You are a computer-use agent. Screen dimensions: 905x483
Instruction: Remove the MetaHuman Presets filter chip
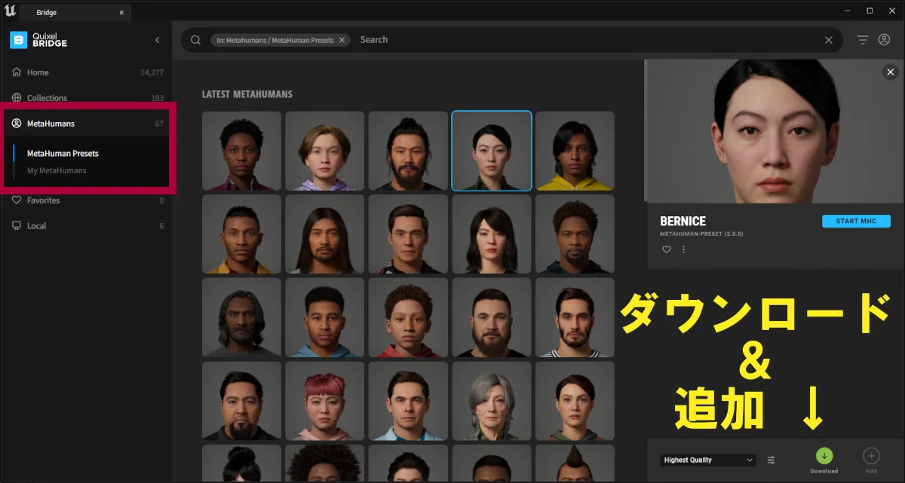click(342, 40)
